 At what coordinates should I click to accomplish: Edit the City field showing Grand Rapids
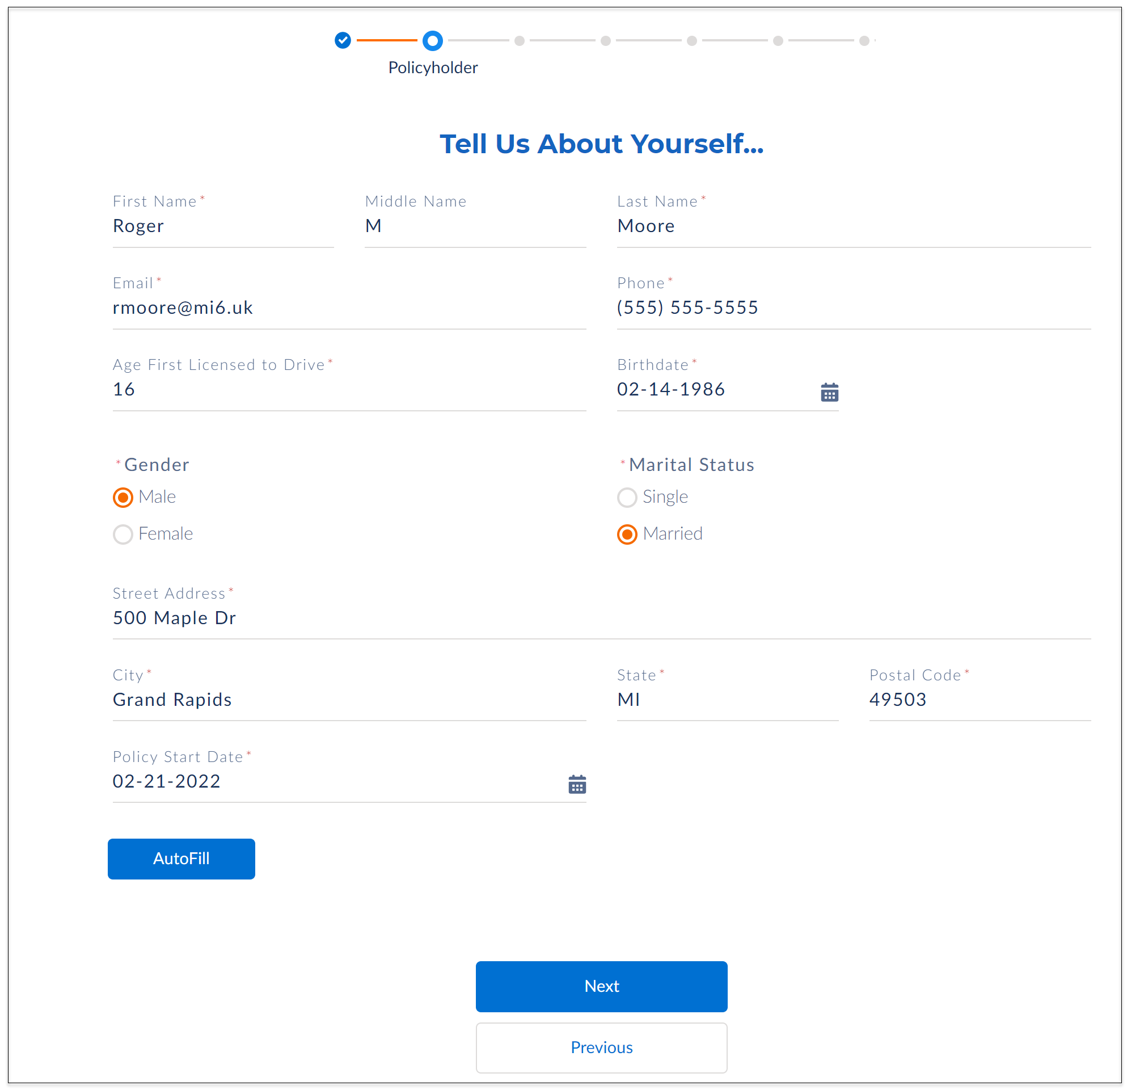349,700
